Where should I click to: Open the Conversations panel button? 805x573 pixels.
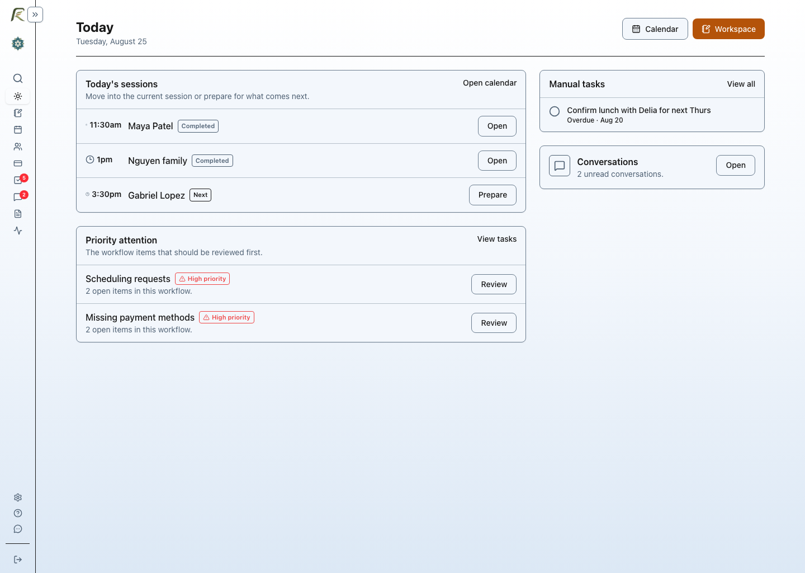[x=736, y=165]
